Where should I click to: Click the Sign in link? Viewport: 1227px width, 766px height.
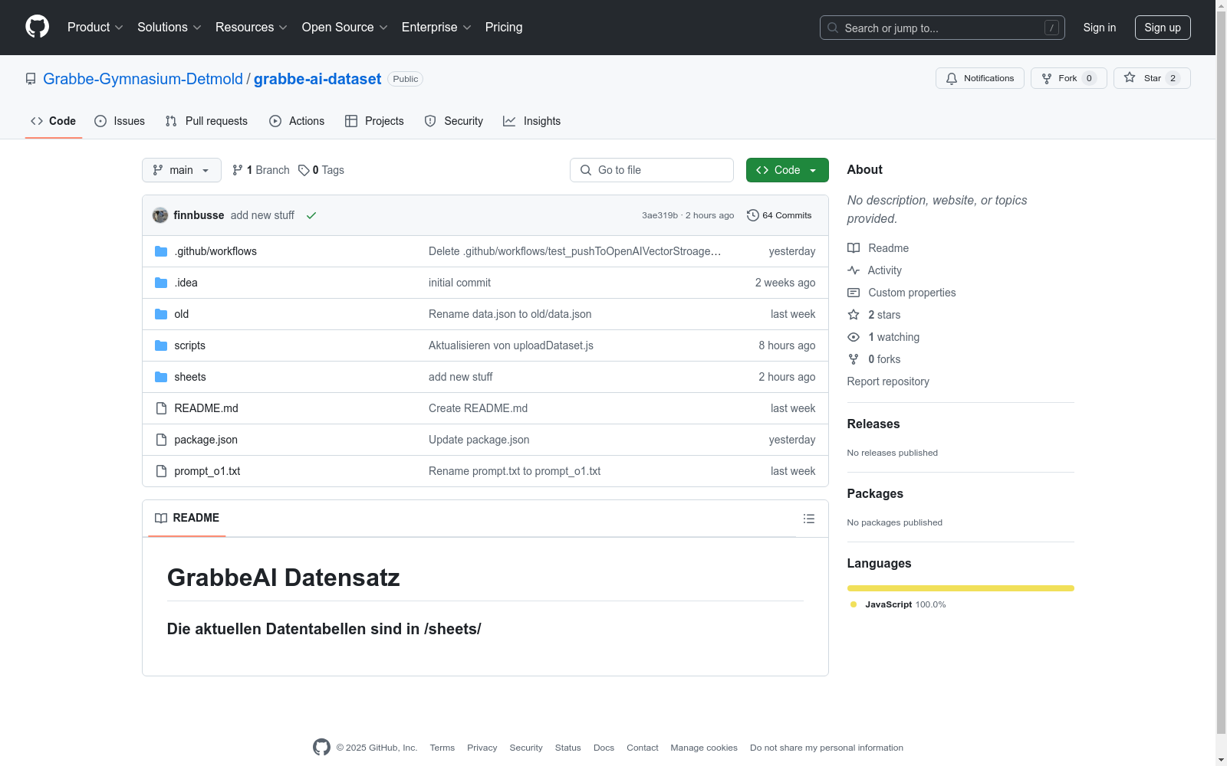1100,28
